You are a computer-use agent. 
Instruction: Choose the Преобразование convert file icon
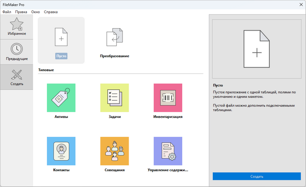(115, 37)
